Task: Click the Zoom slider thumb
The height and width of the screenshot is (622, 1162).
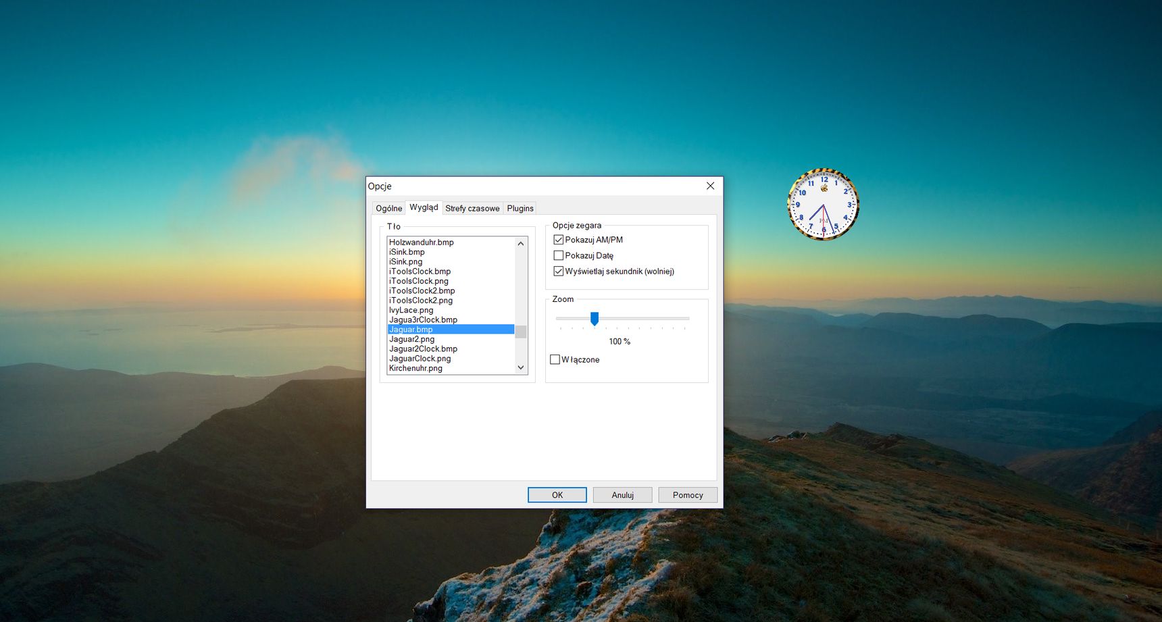Action: 595,319
